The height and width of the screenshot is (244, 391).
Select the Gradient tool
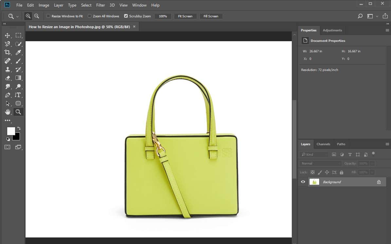18,78
